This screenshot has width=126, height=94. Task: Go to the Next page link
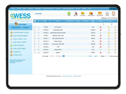[x=90, y=56]
